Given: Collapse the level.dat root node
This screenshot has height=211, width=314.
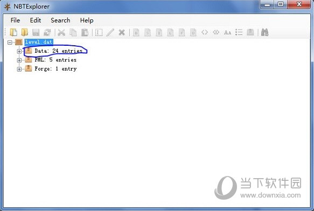Looking at the screenshot, I should click(10, 42).
